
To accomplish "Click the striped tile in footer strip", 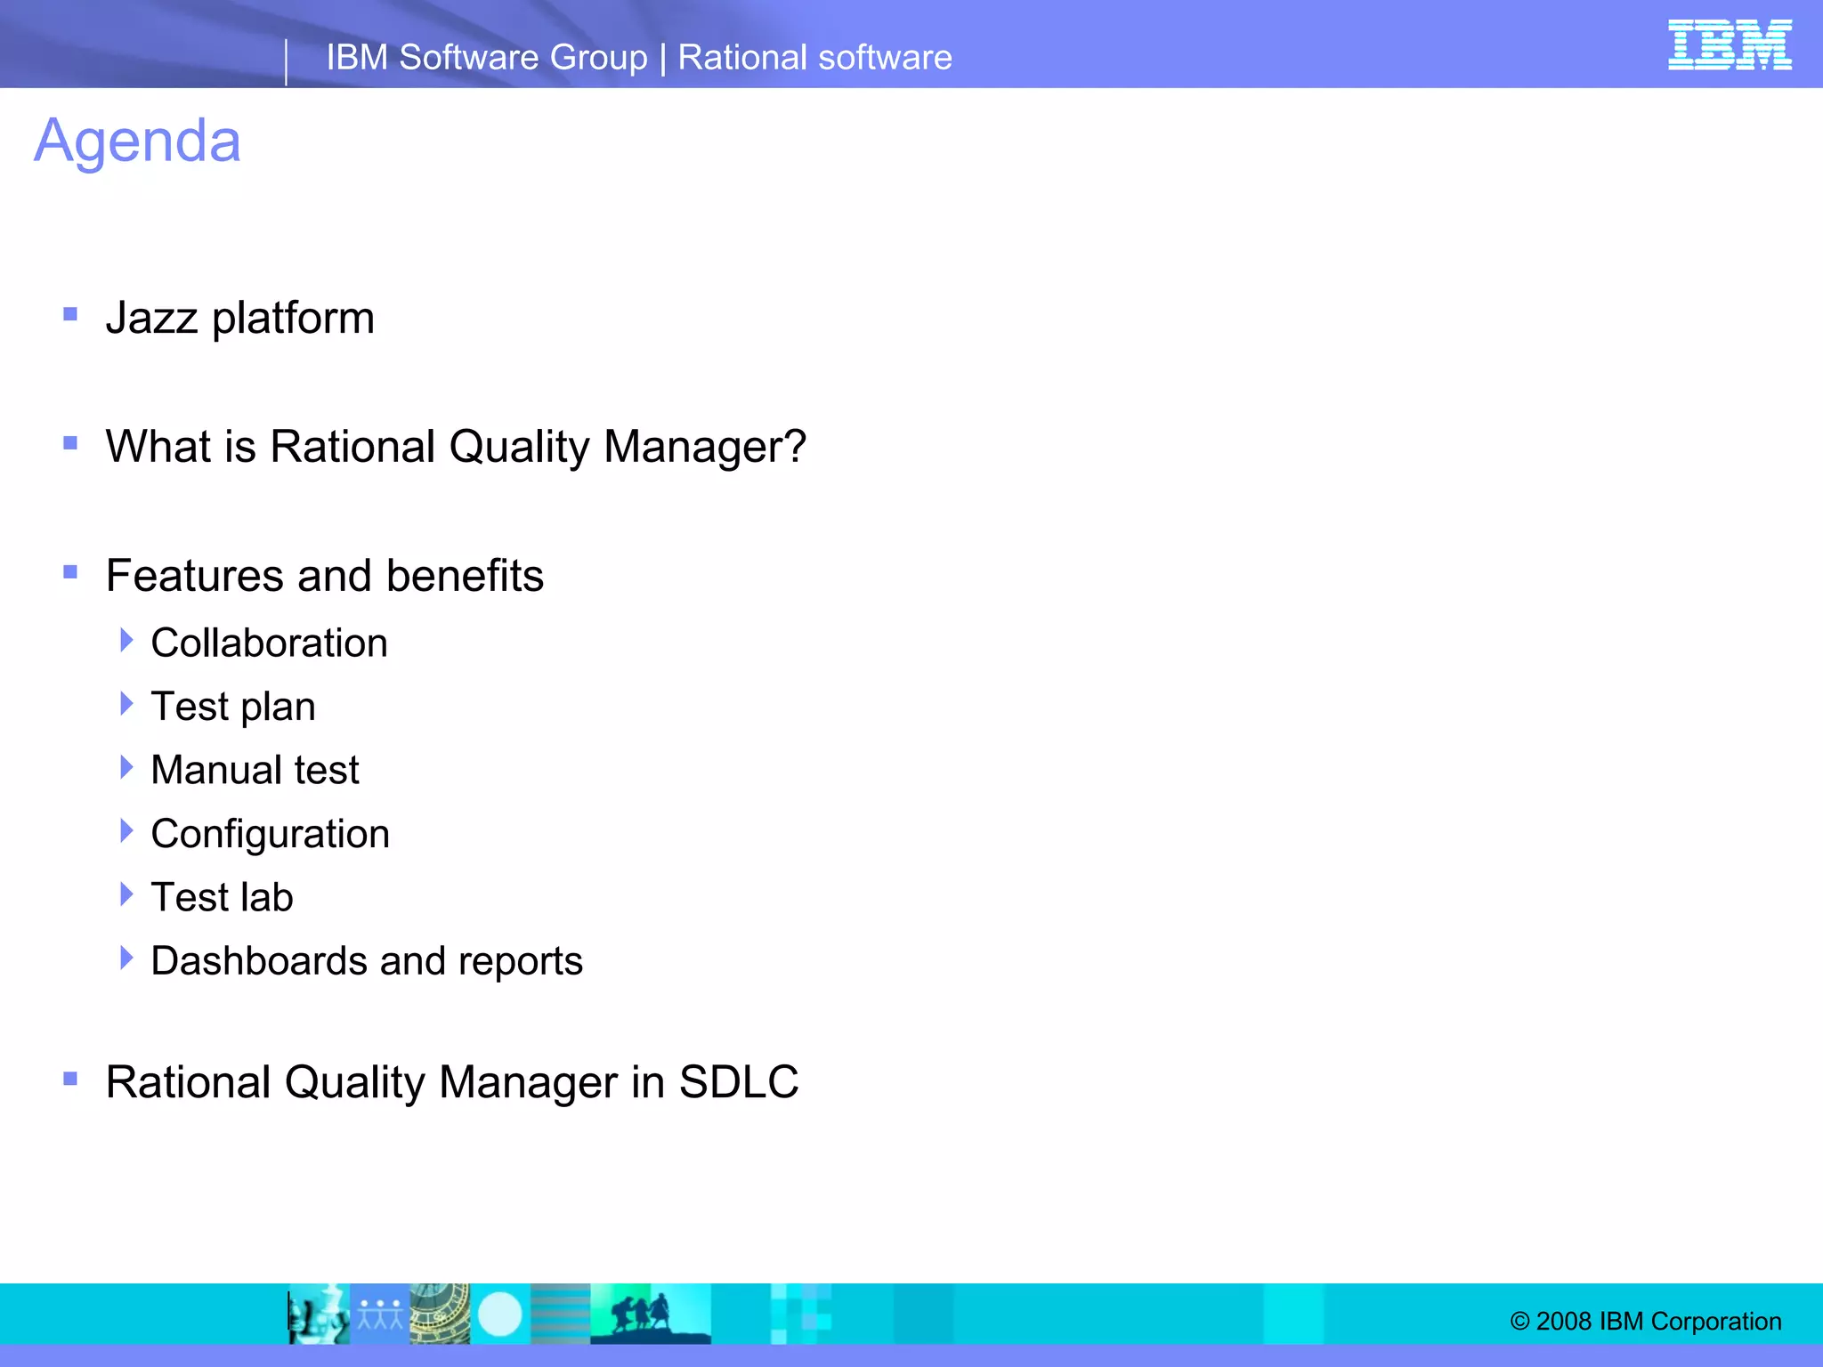I will [561, 1314].
